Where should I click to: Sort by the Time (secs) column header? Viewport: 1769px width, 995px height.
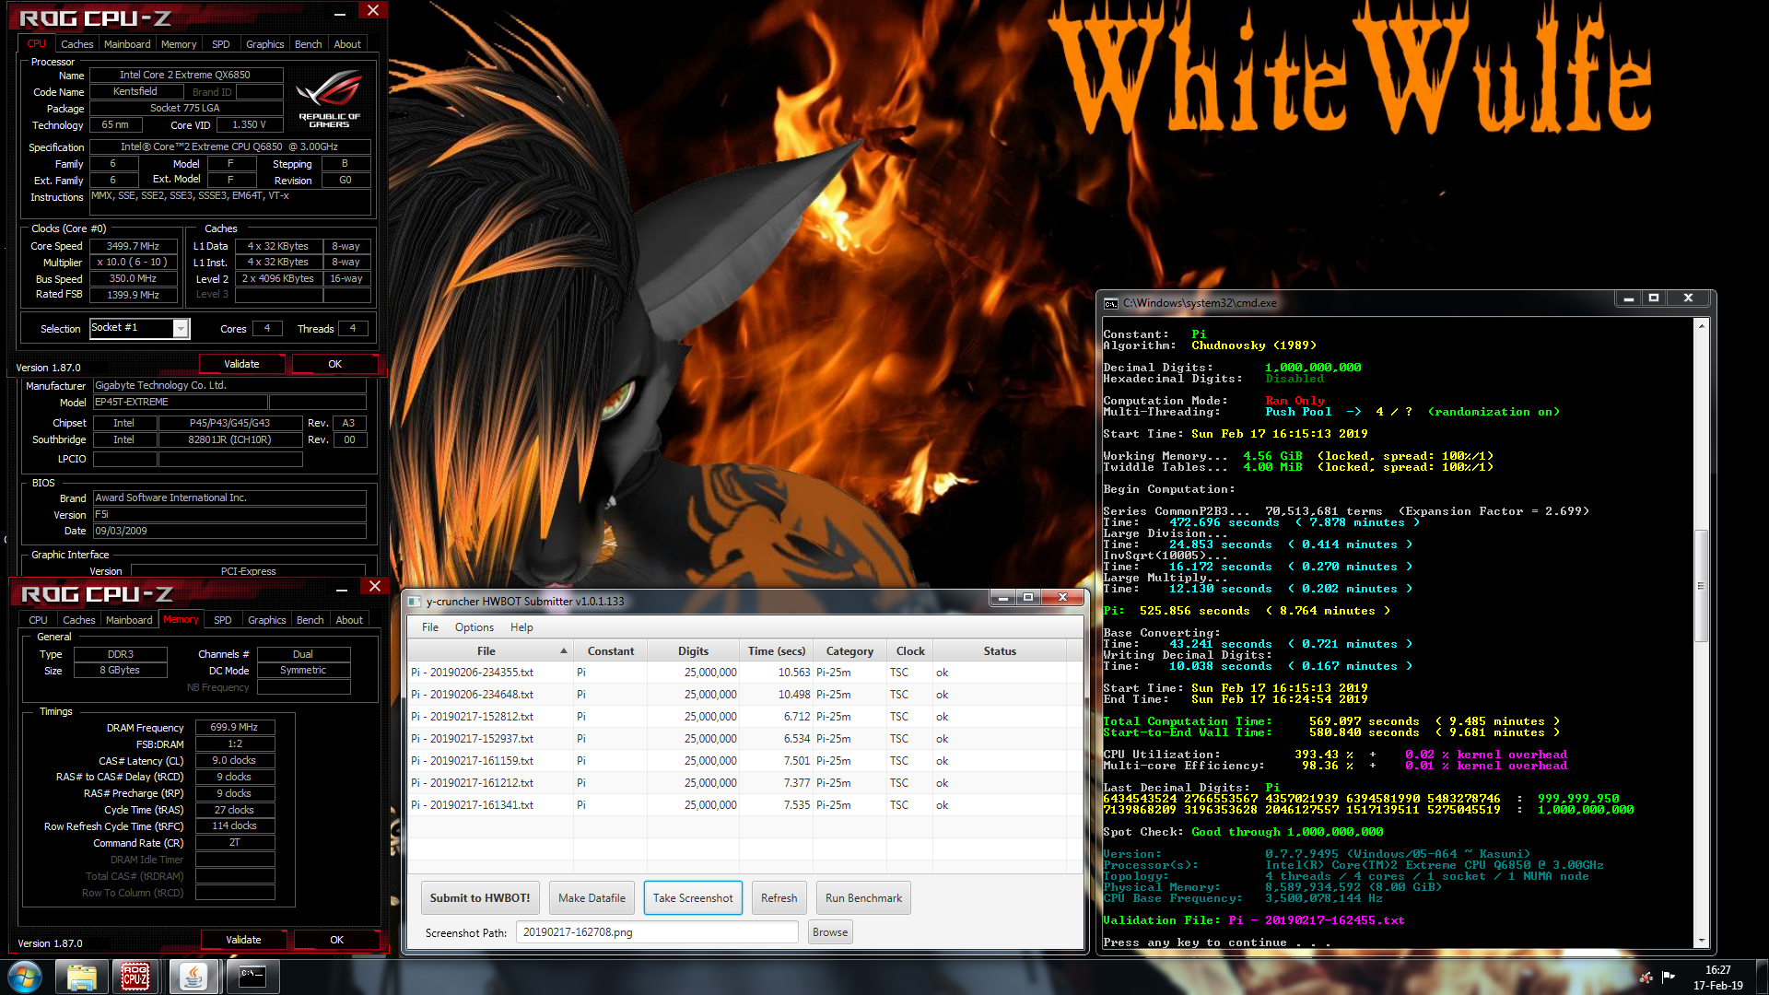point(777,650)
